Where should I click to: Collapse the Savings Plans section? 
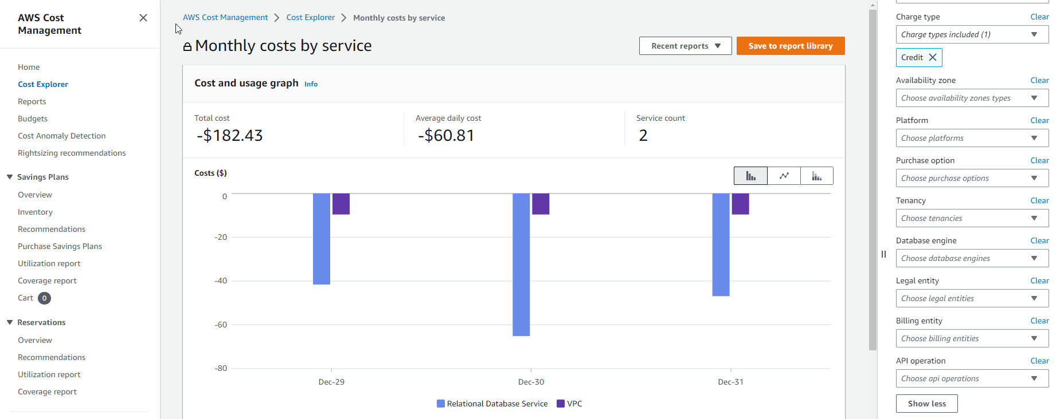pyautogui.click(x=10, y=177)
